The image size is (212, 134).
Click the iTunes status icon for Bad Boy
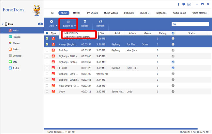coord(173,50)
